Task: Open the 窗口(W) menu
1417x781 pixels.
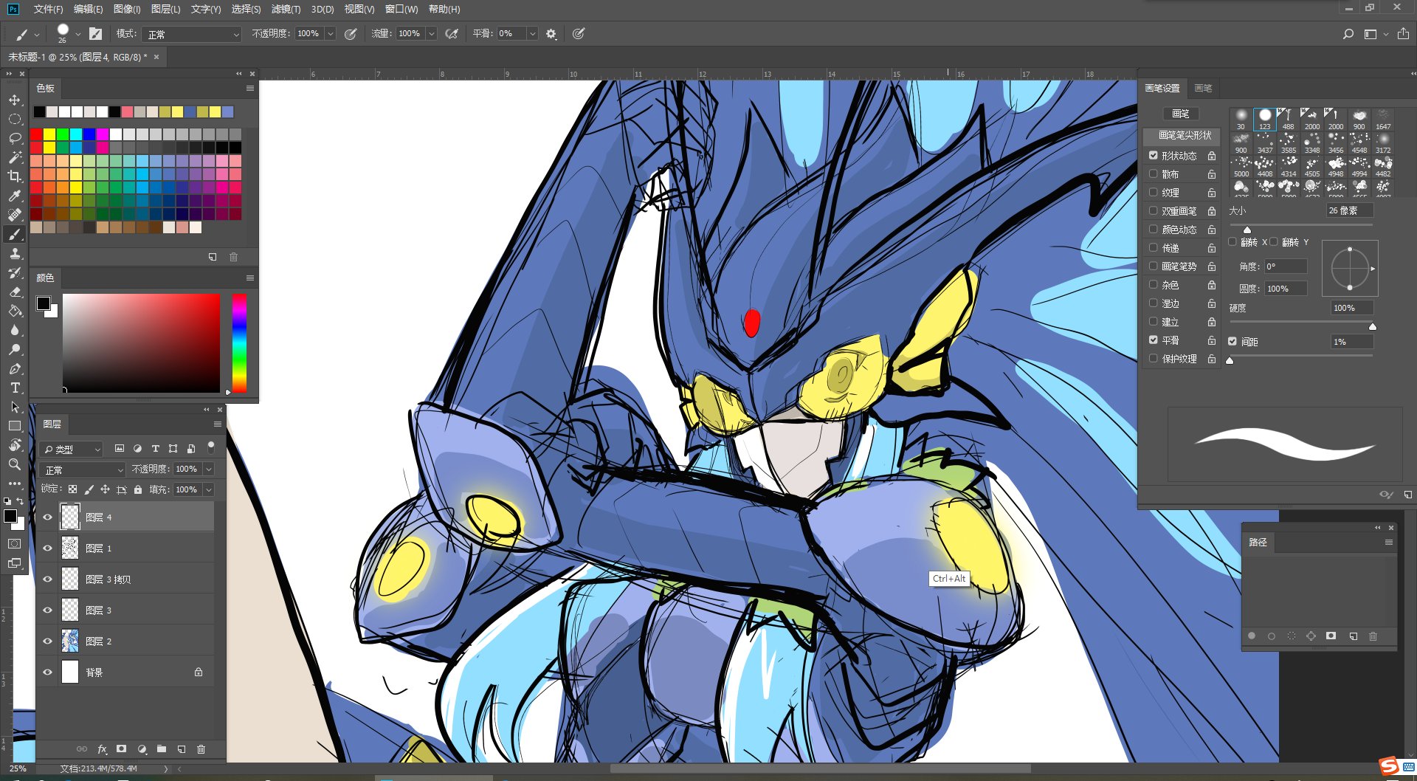Action: click(x=401, y=9)
